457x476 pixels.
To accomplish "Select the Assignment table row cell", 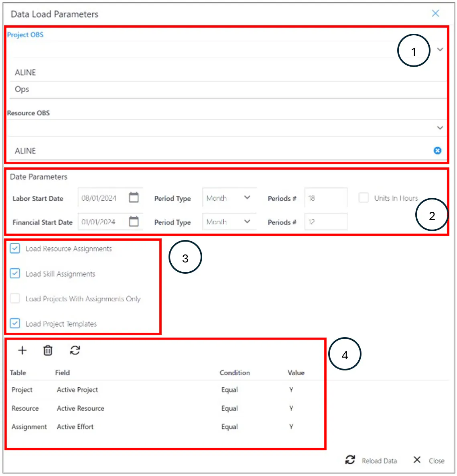I will click(x=29, y=427).
